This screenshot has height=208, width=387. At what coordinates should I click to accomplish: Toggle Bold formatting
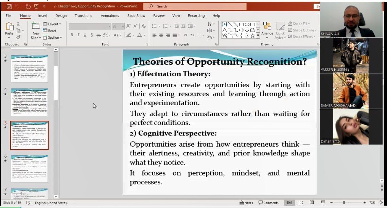click(x=72, y=35)
